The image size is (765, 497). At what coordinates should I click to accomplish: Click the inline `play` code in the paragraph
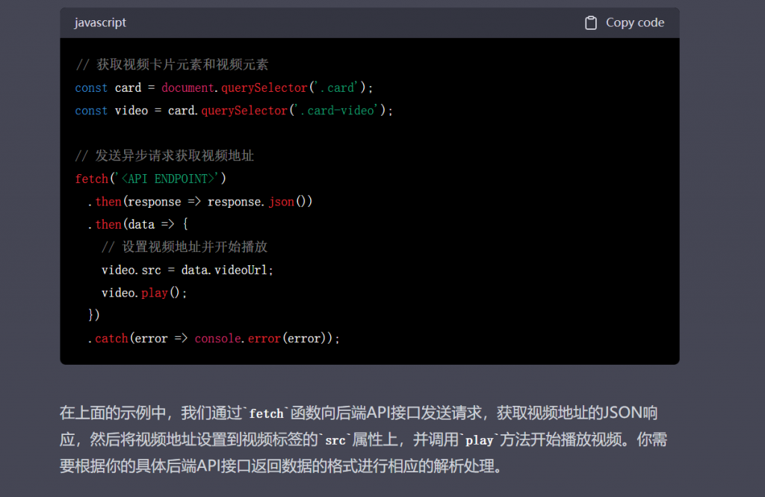click(x=480, y=440)
